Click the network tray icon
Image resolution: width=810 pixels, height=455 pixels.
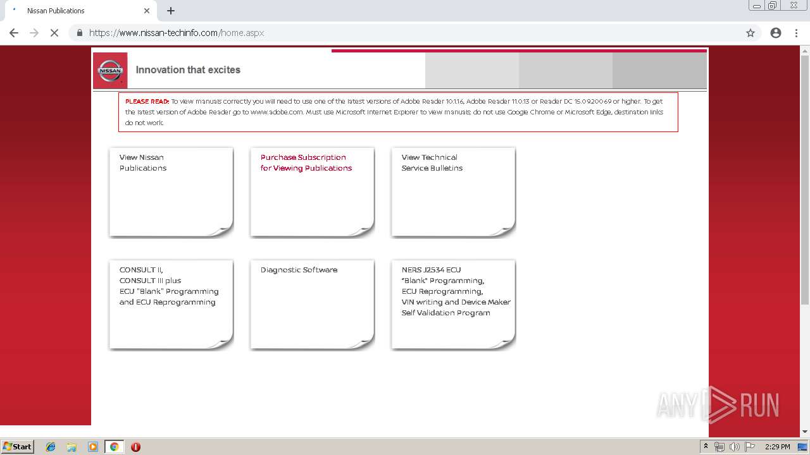tap(720, 447)
